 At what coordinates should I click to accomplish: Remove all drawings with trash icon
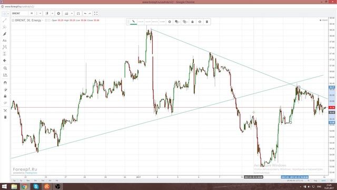point(5,117)
